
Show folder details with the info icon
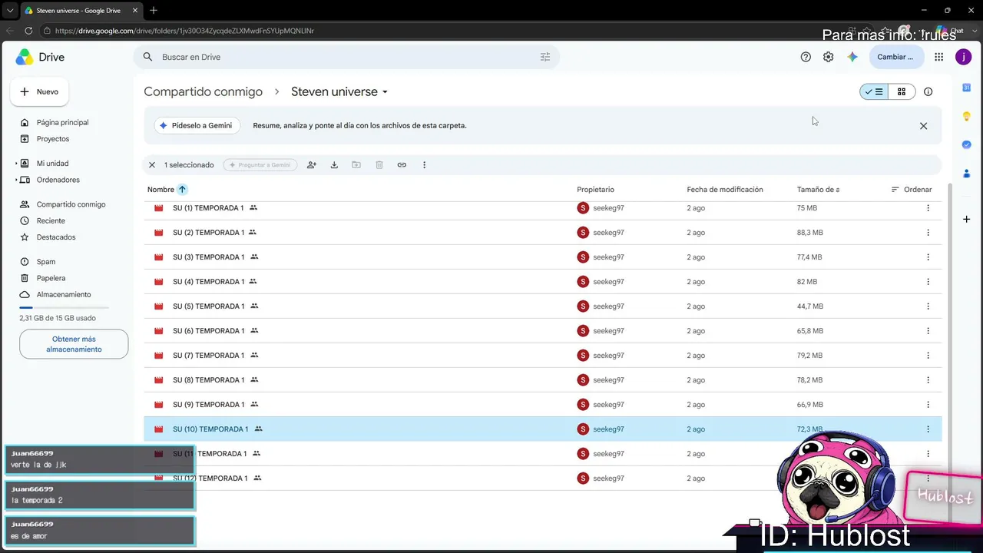click(x=928, y=91)
